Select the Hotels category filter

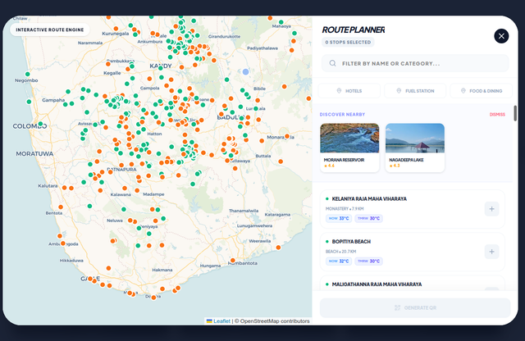[349, 91]
